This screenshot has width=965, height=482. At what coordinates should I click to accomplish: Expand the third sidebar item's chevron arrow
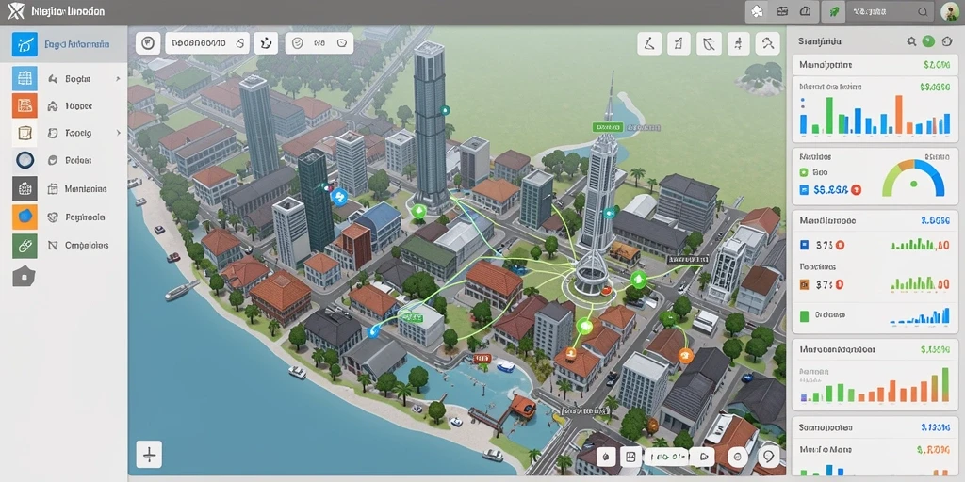(118, 133)
